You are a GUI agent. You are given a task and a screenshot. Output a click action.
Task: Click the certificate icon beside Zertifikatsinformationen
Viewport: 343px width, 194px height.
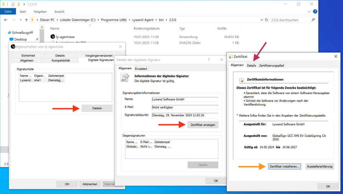coord(241,80)
